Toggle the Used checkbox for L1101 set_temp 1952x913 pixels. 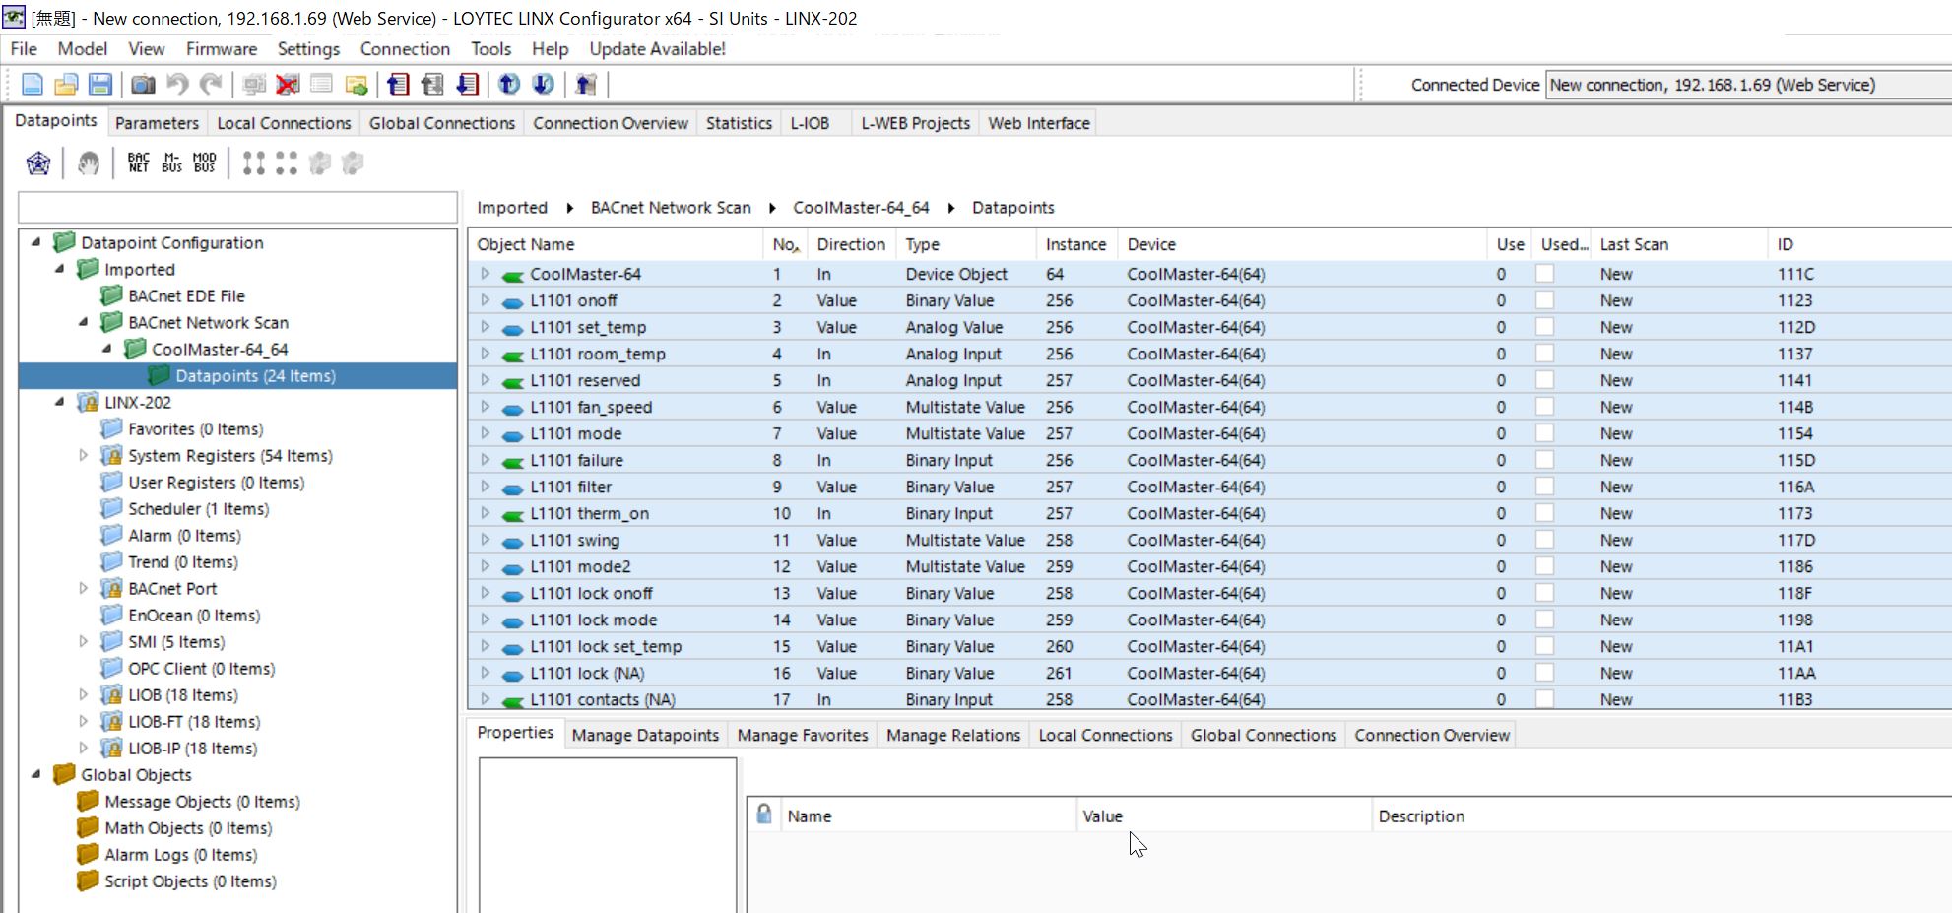[x=1544, y=327]
